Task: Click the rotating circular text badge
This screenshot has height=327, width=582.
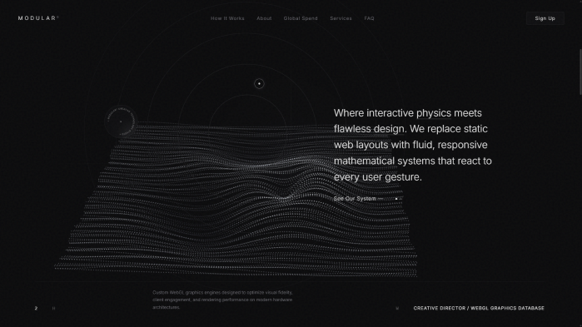Action: tap(121, 121)
